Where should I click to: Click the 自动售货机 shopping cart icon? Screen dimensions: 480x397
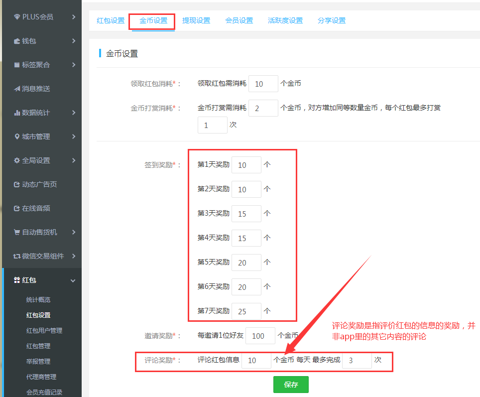pyautogui.click(x=17, y=232)
